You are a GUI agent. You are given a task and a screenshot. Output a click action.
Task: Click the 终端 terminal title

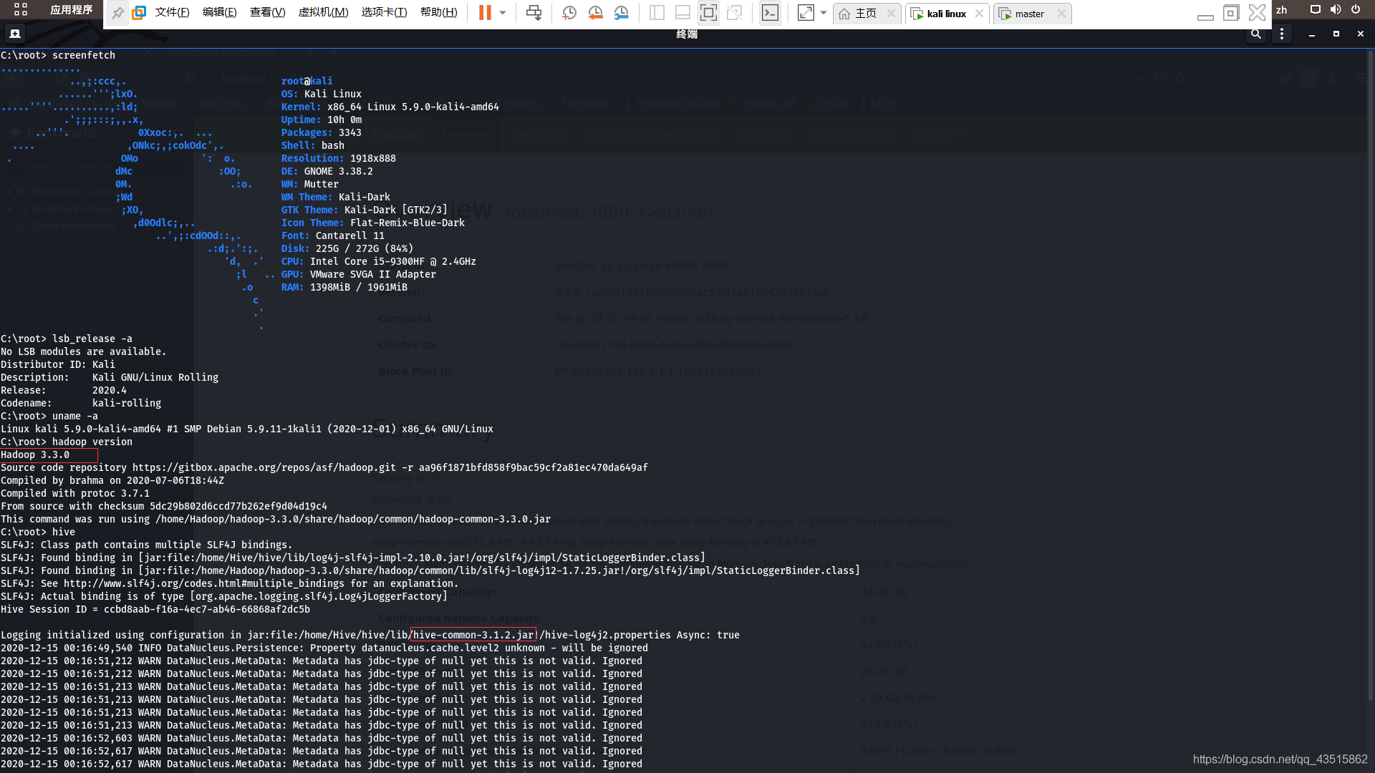(x=687, y=34)
